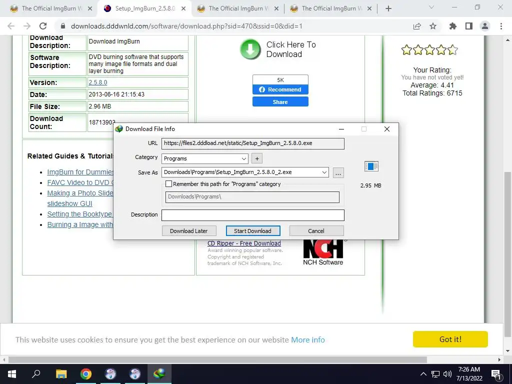Show hidden system tray icons
512x384 pixels.
tap(423, 374)
